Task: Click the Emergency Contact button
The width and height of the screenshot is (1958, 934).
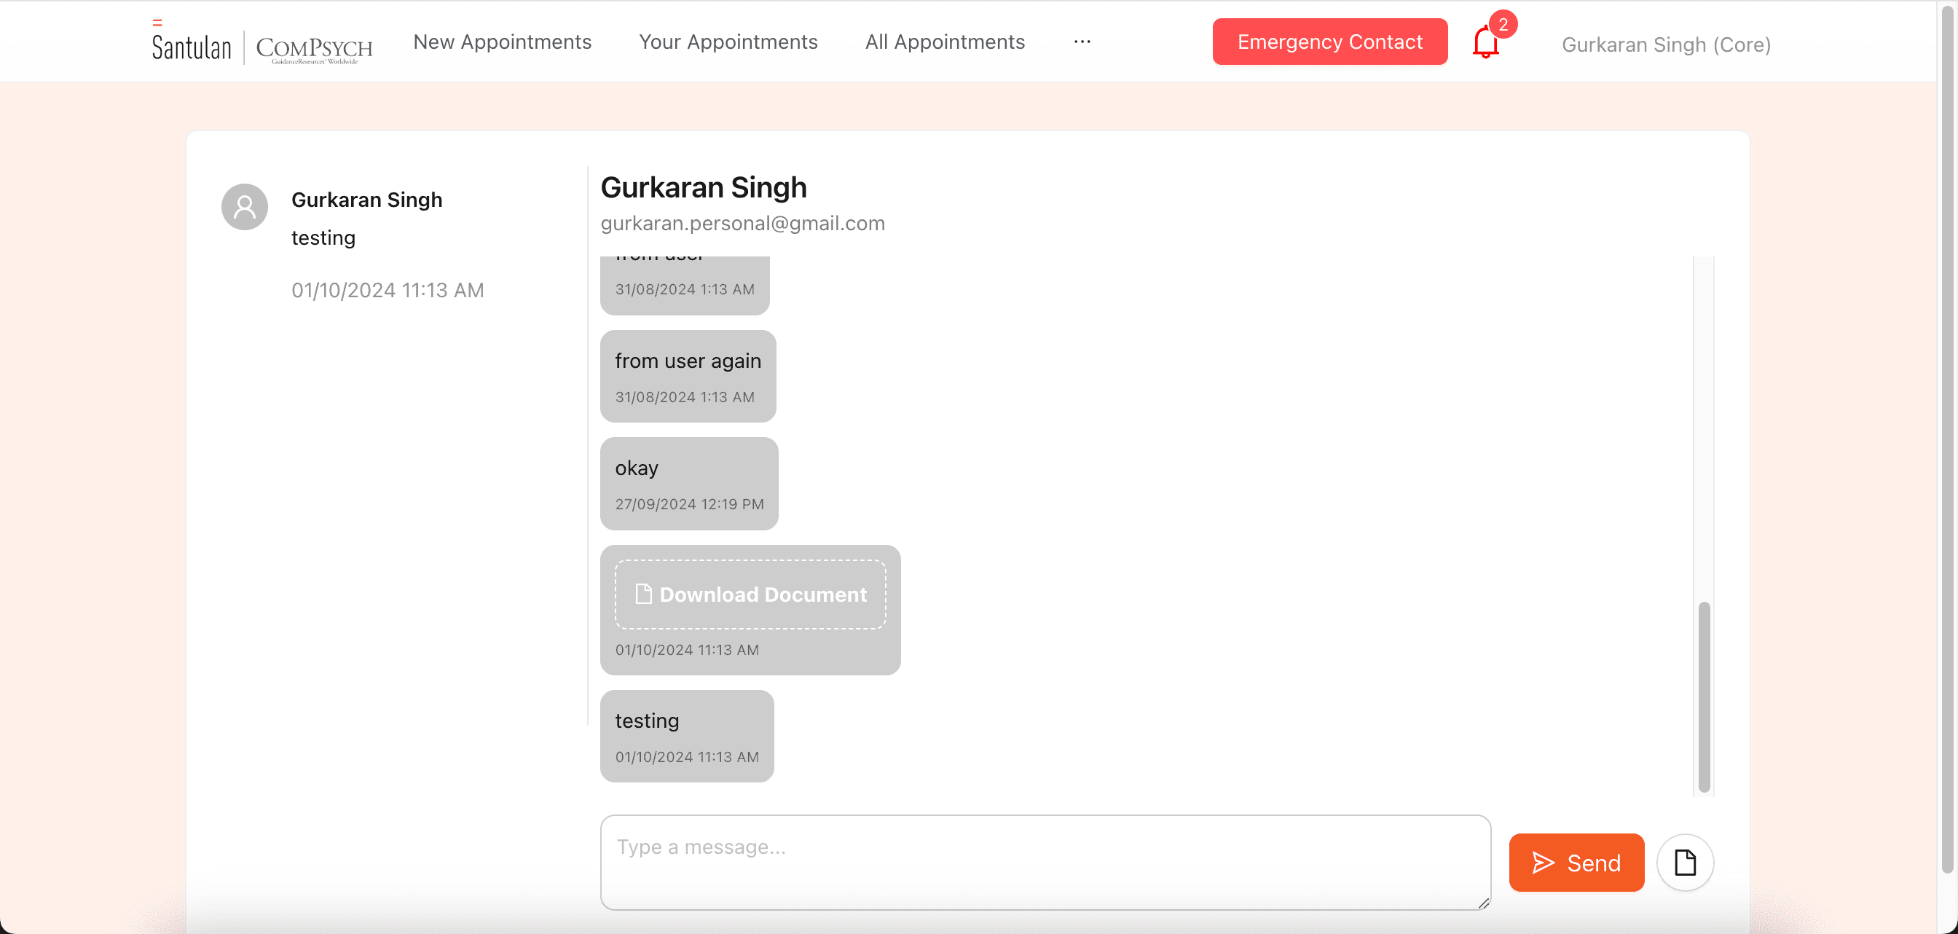Action: tap(1330, 42)
